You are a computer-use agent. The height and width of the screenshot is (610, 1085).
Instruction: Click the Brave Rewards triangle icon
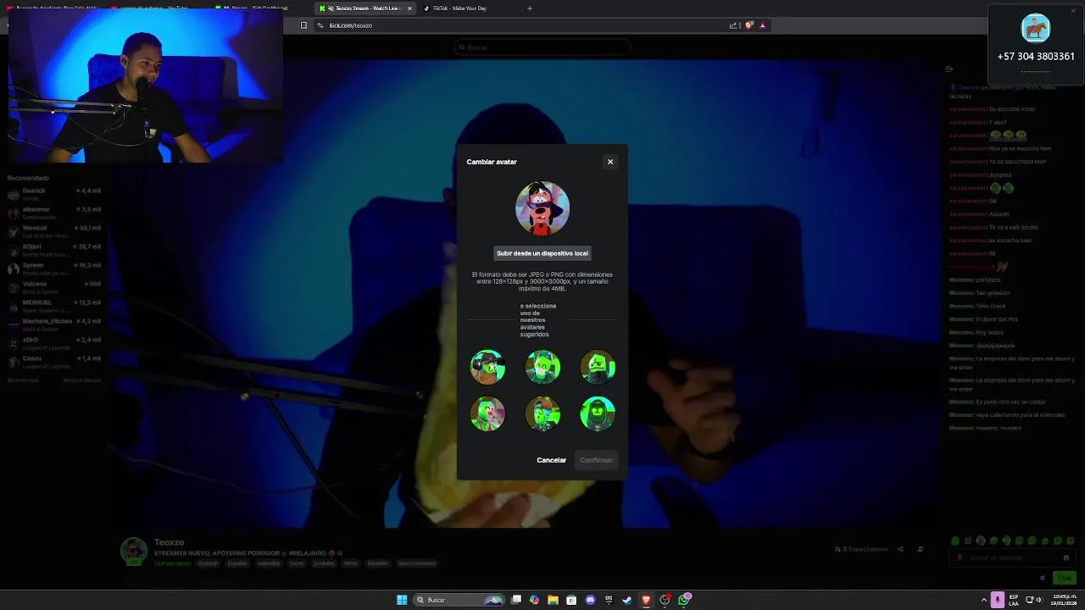(762, 25)
